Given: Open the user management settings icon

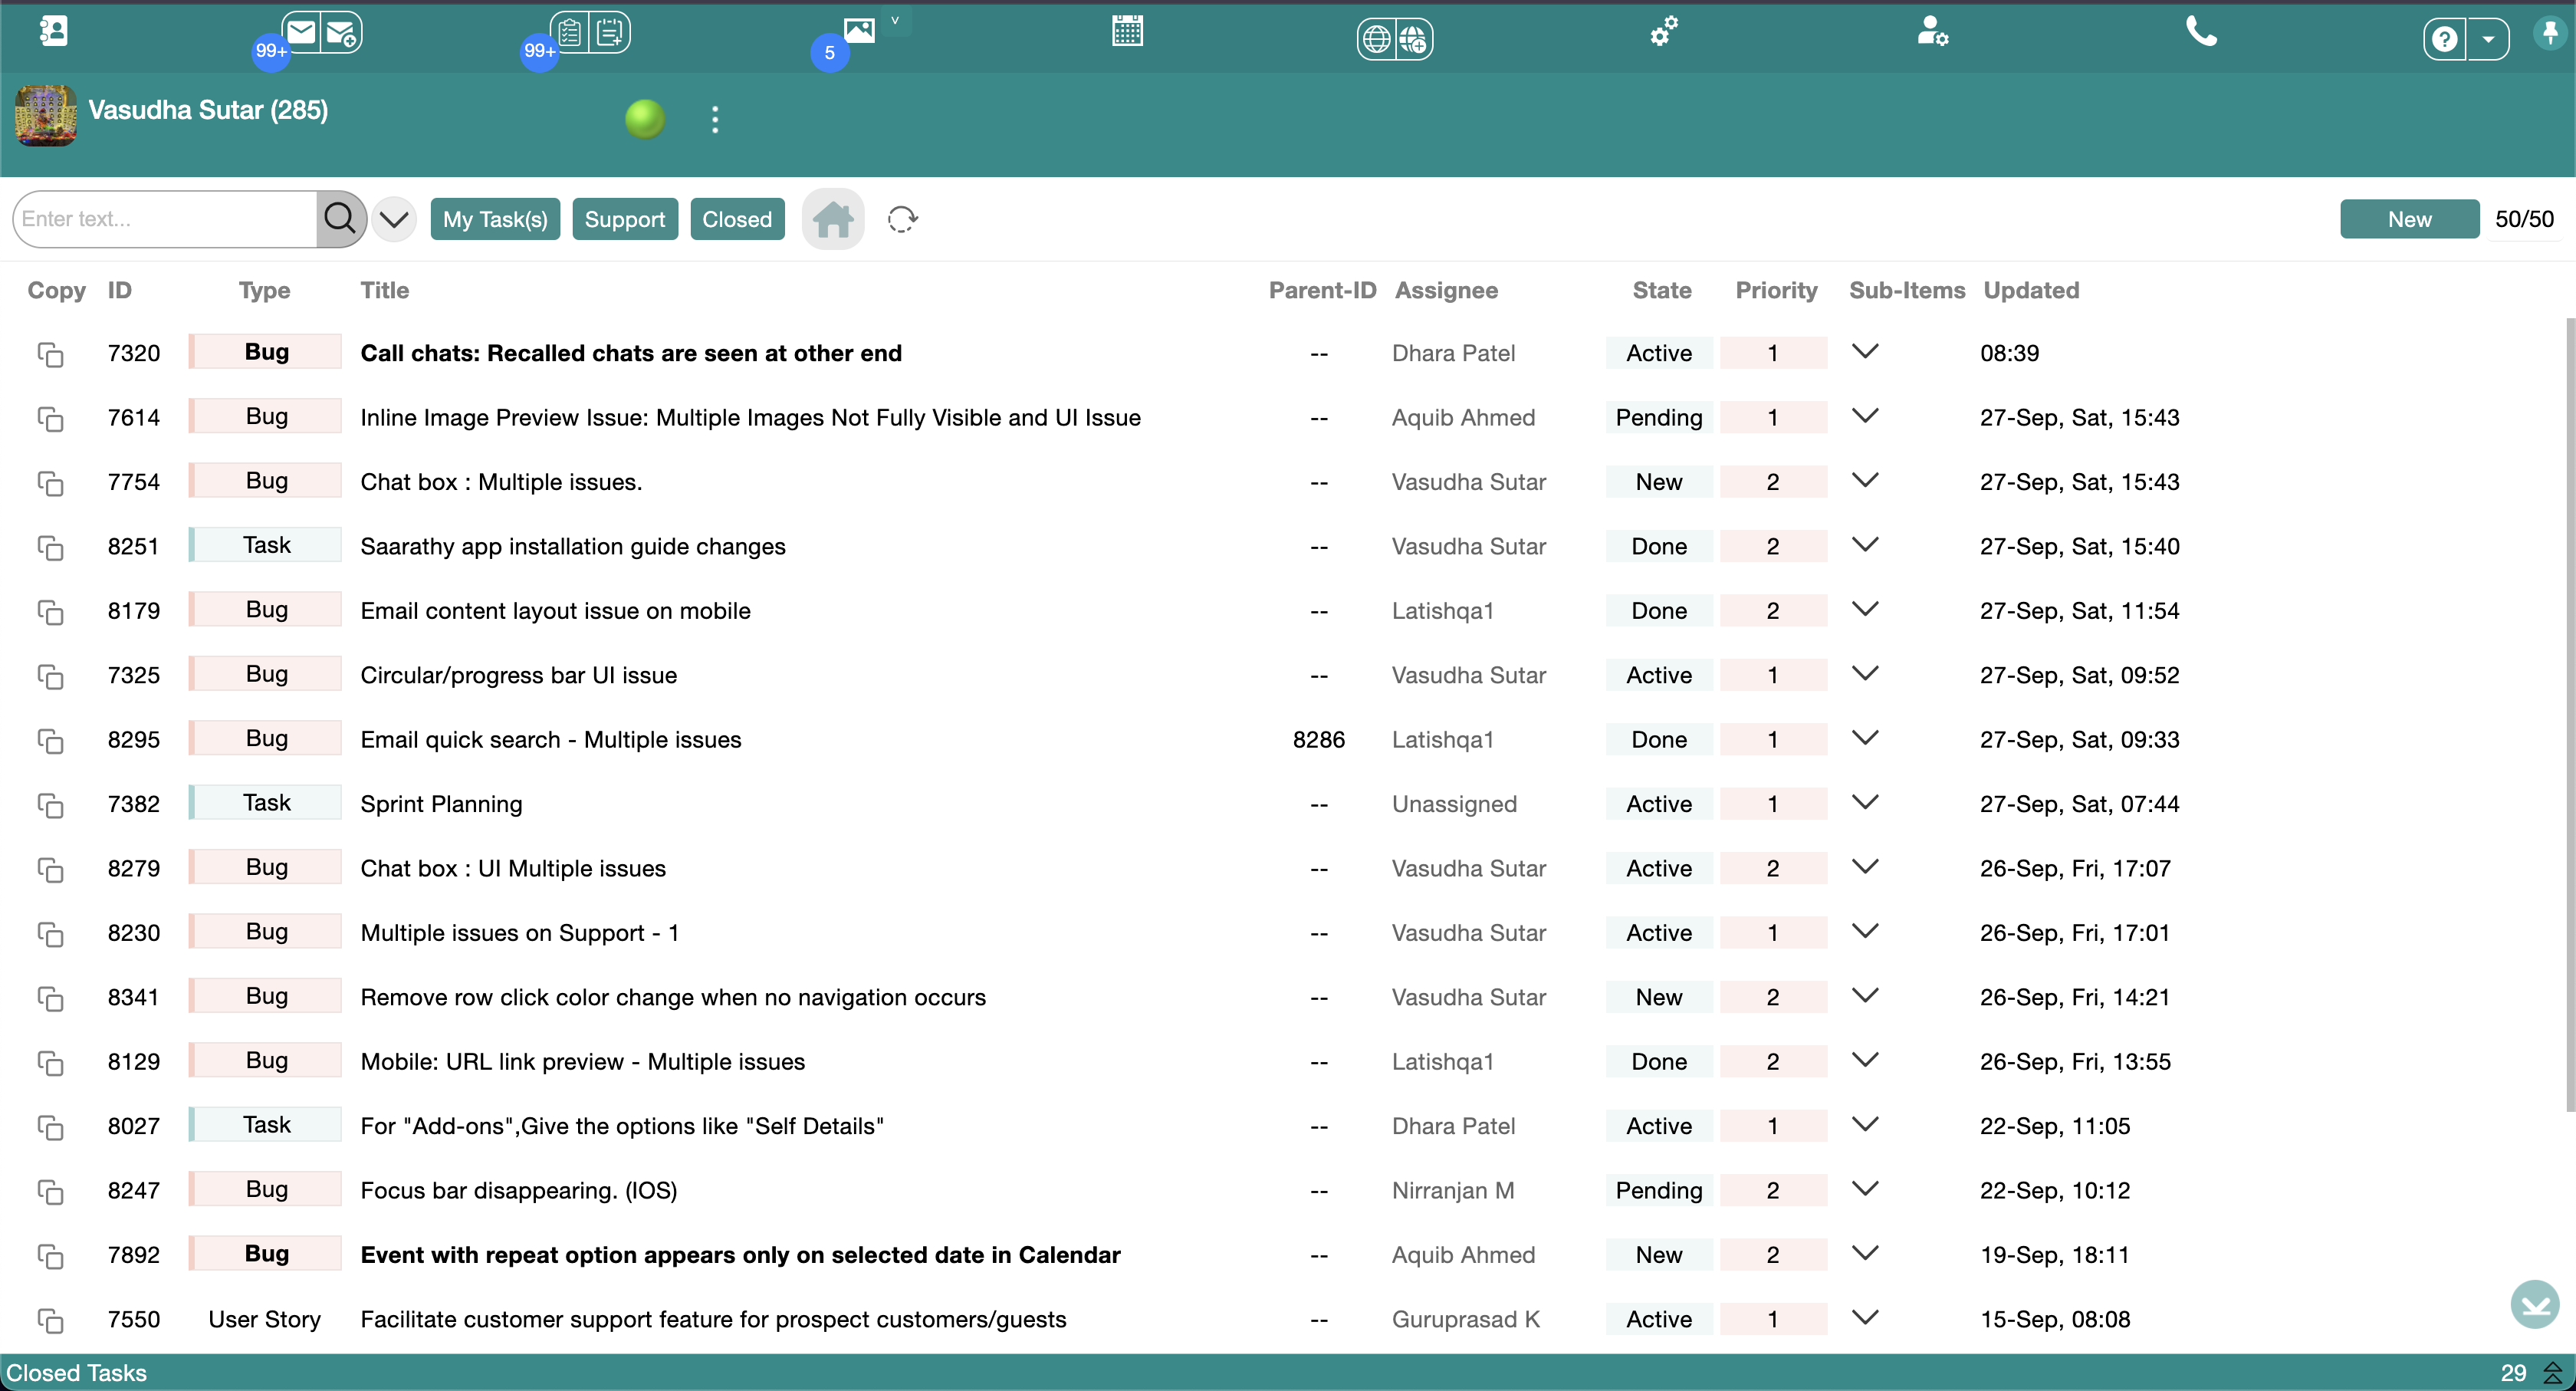Looking at the screenshot, I should click(1933, 32).
